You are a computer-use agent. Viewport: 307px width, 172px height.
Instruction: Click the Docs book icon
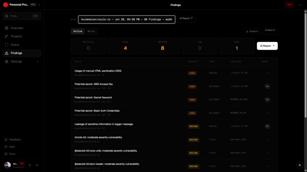[x=6, y=154]
